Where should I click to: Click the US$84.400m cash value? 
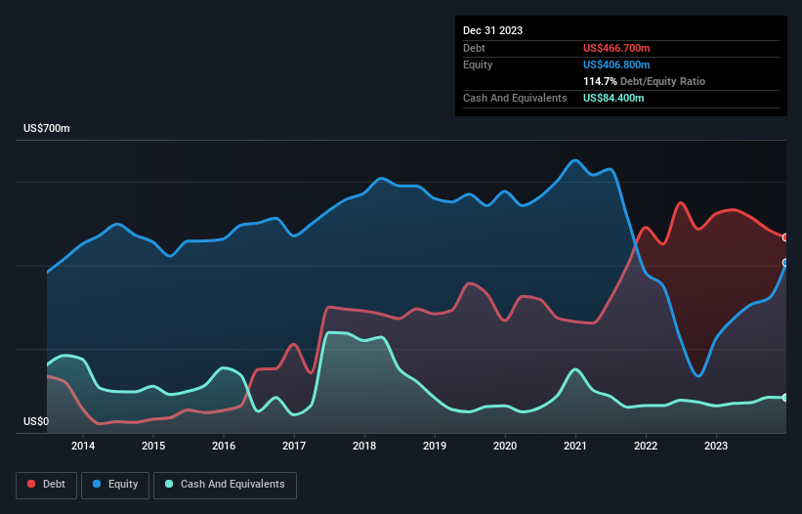[613, 98]
